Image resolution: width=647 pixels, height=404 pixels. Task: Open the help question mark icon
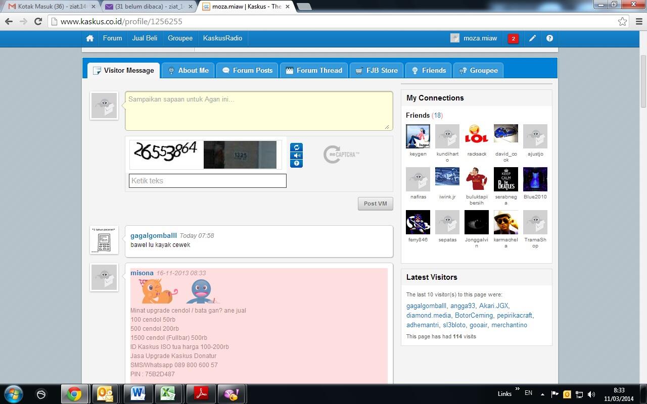tap(549, 38)
